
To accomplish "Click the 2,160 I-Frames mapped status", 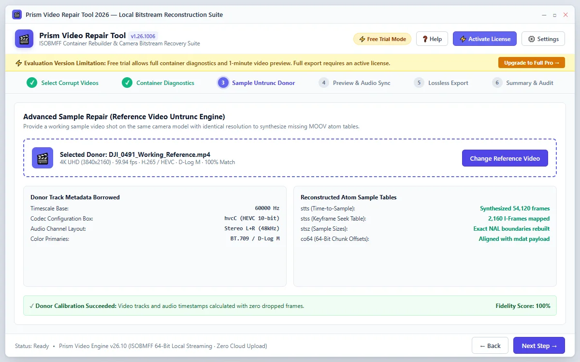I will coord(519,219).
